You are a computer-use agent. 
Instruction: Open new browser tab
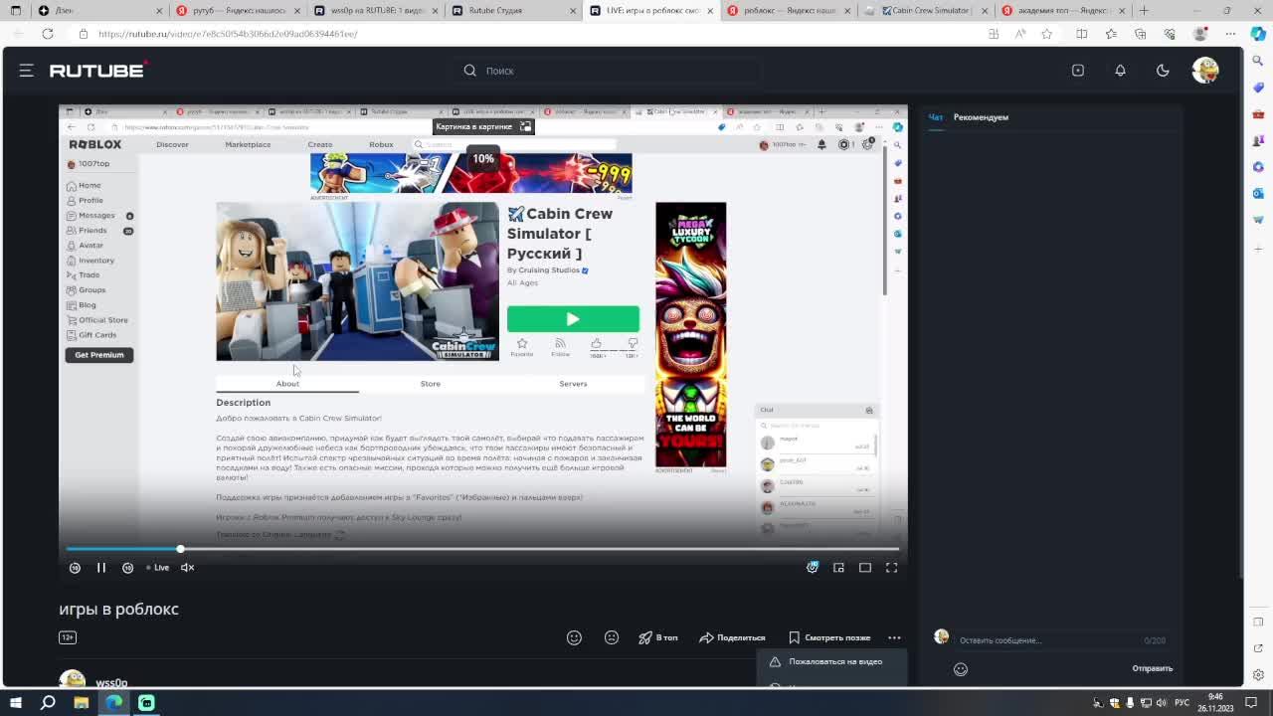coord(1144,11)
